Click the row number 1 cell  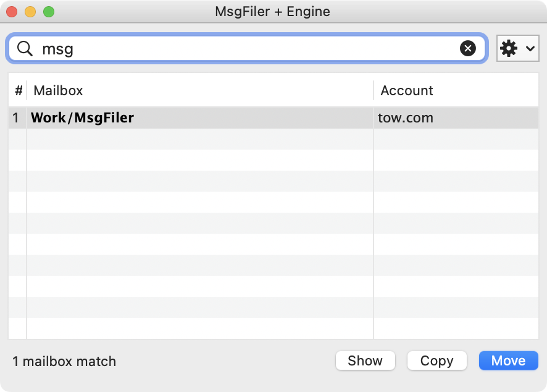pyautogui.click(x=17, y=117)
